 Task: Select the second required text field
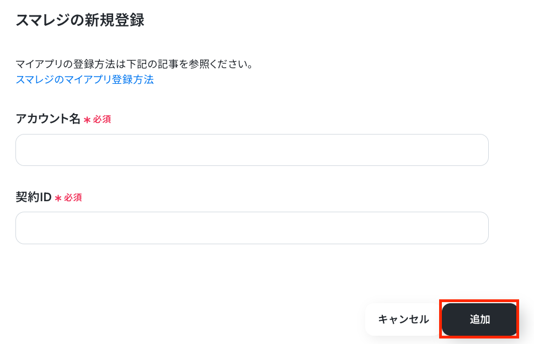pos(252,228)
